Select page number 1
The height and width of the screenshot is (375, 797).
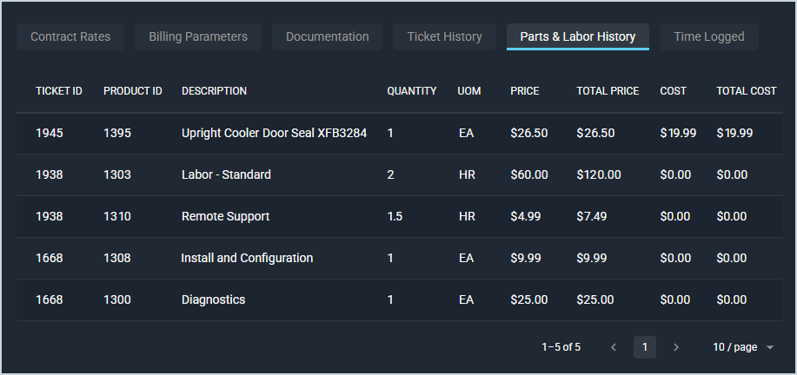644,347
